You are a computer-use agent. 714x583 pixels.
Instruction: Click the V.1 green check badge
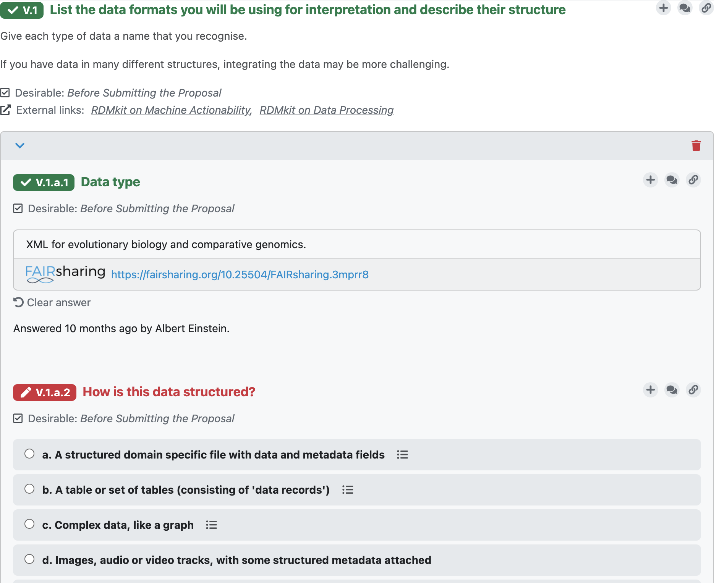click(x=22, y=10)
